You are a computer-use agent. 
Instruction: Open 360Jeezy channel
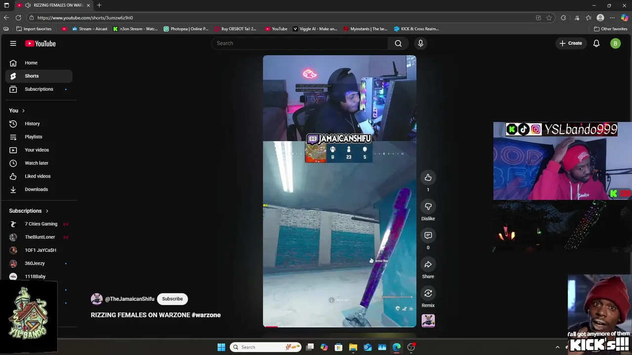click(x=39, y=263)
